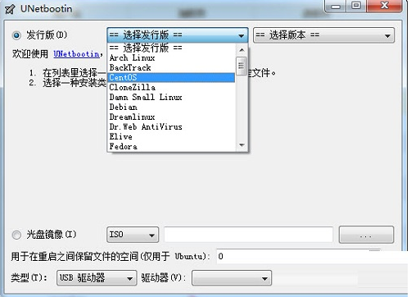This screenshot has width=411, height=297.
Task: Choose Dr.Web AntiVirus from the list
Action: 171,127
